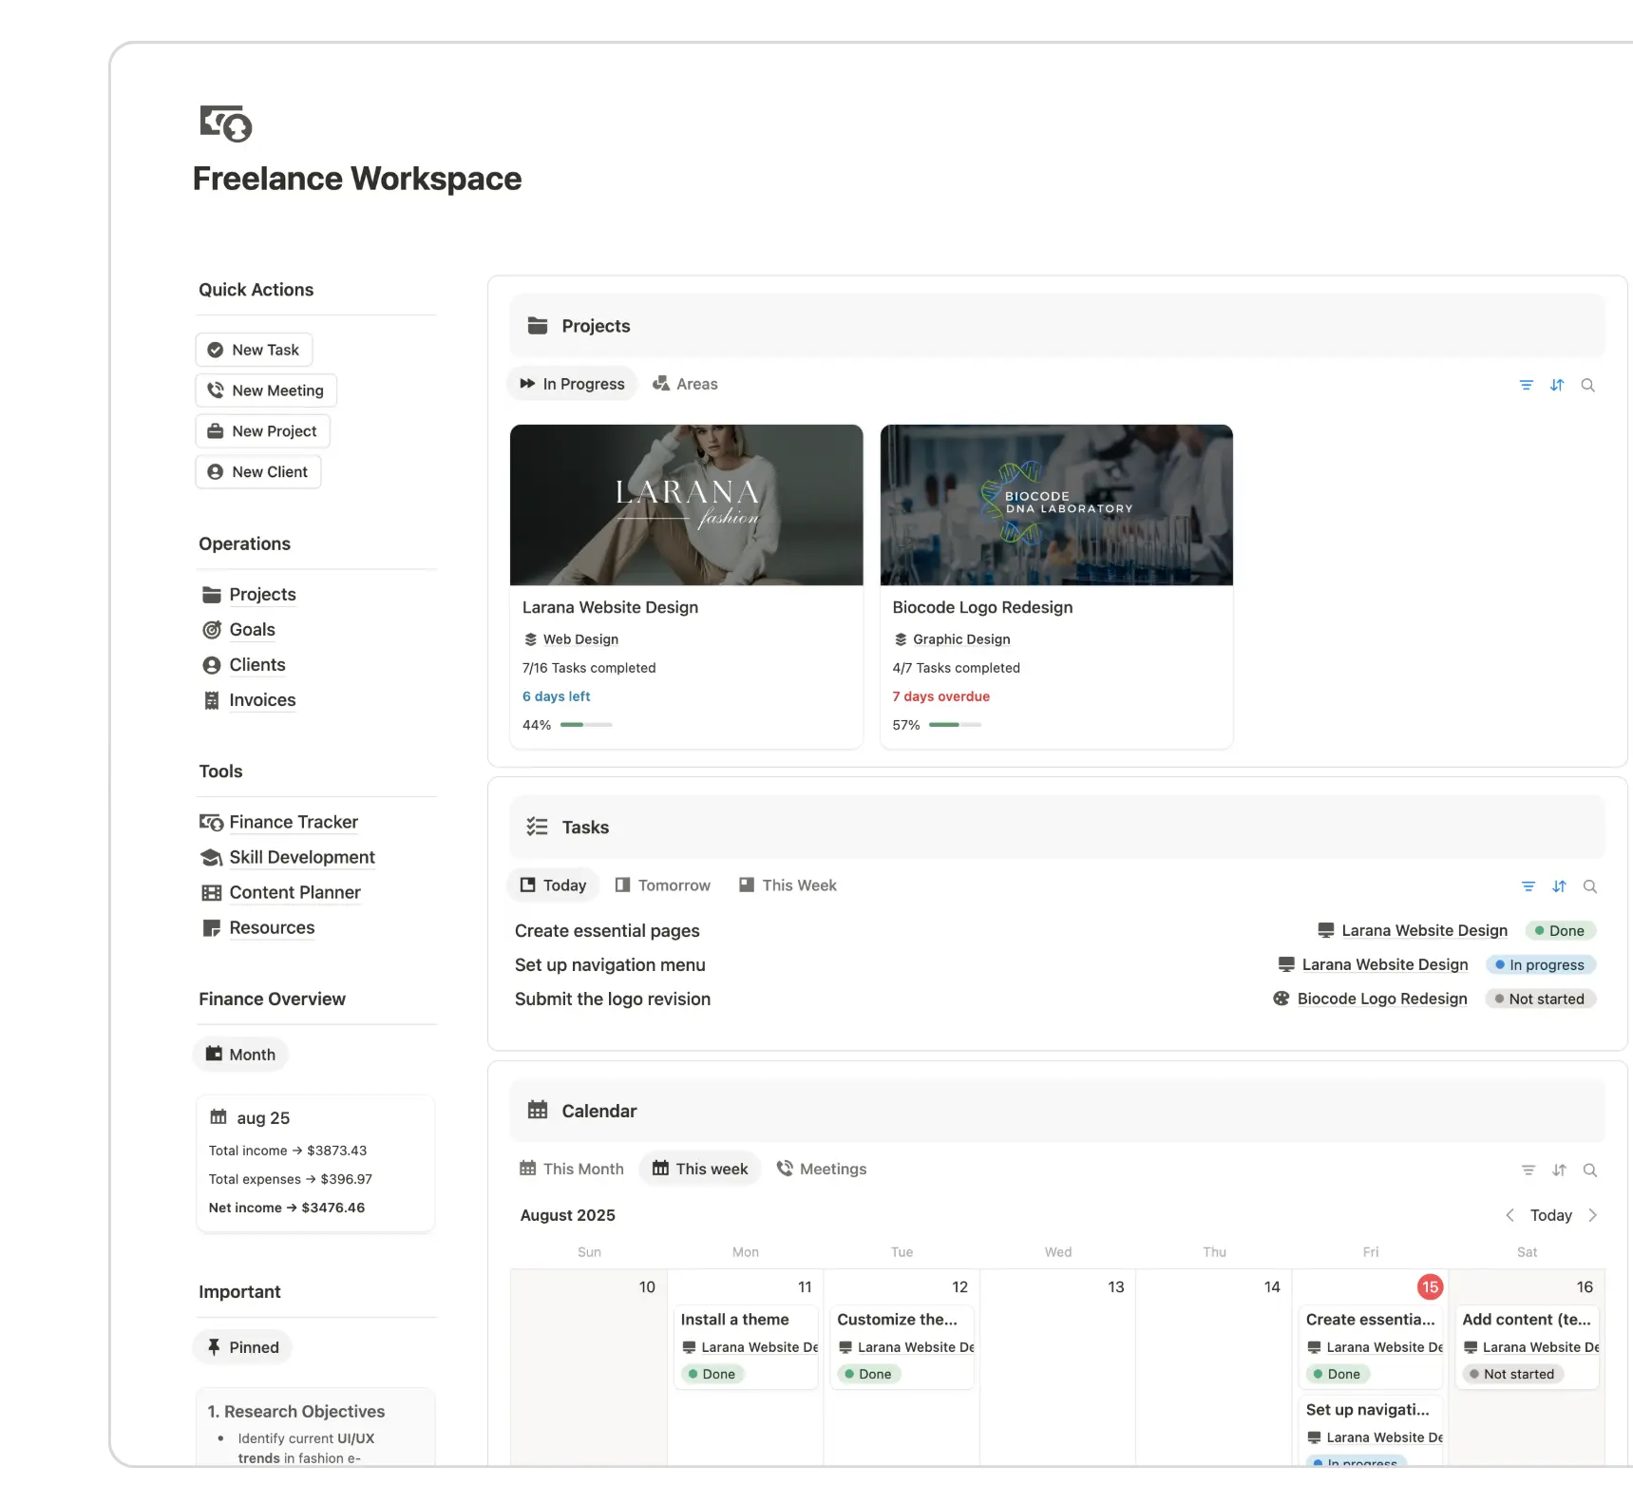Switch to the Tomorrow tasks tab

point(662,885)
